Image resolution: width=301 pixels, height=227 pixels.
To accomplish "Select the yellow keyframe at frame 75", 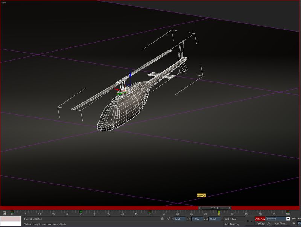I will point(219,212).
